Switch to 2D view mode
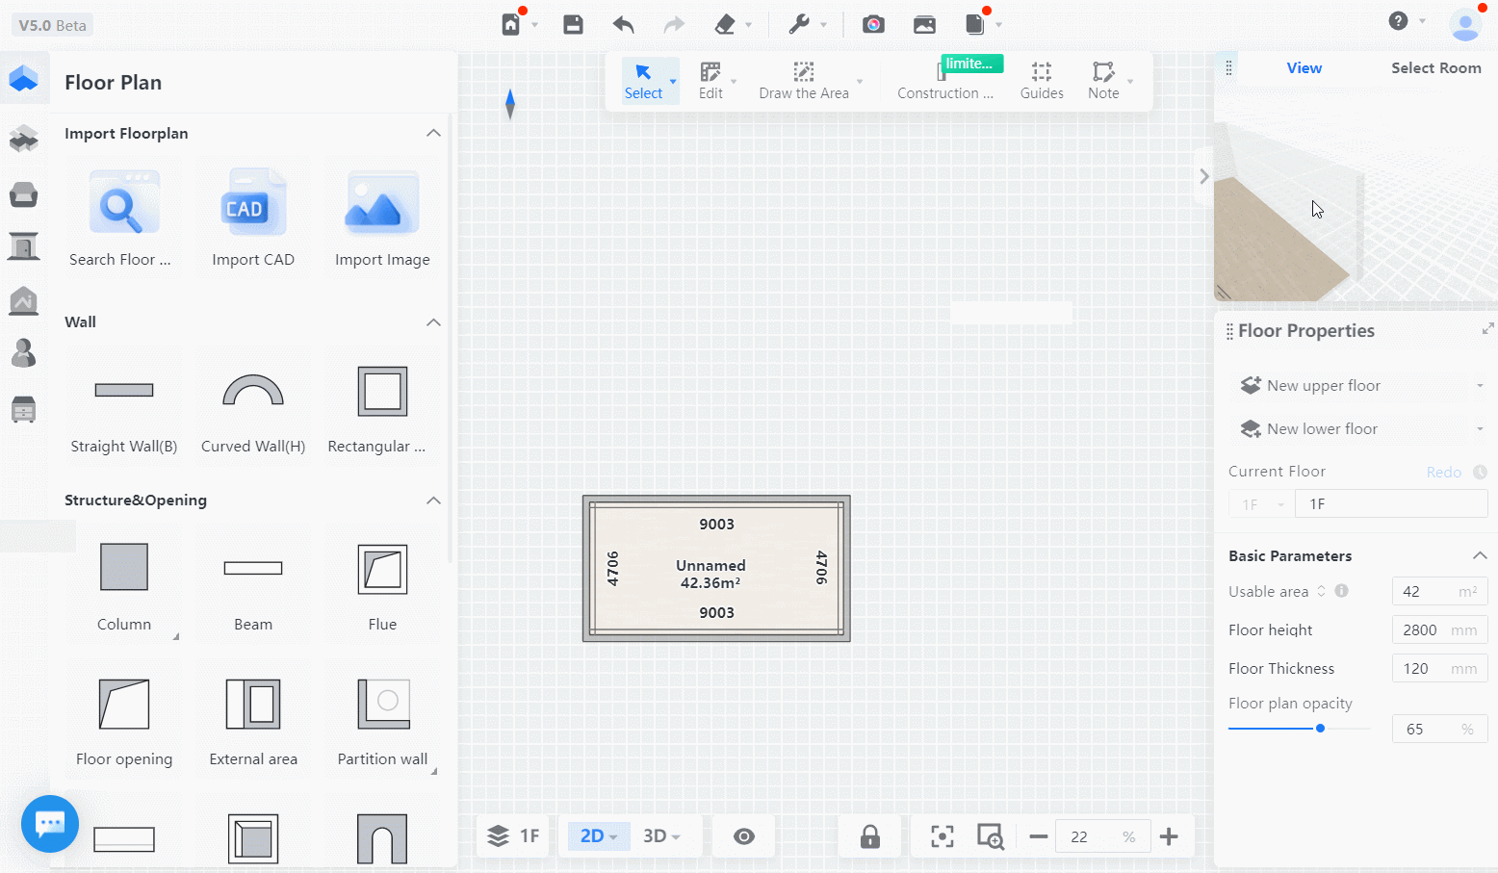Image resolution: width=1498 pixels, height=873 pixels. (x=597, y=835)
